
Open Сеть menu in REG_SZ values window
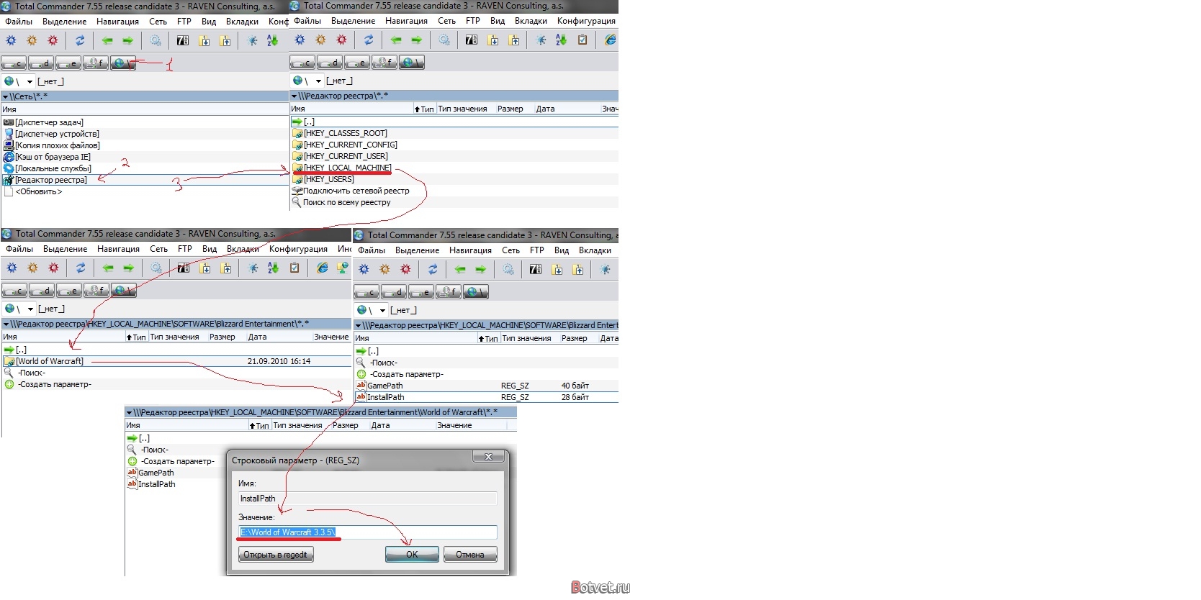510,250
